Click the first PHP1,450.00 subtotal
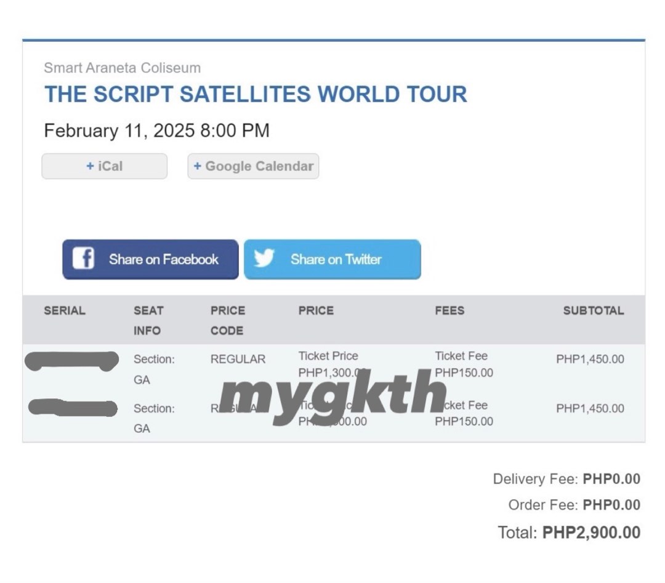 pyautogui.click(x=592, y=359)
